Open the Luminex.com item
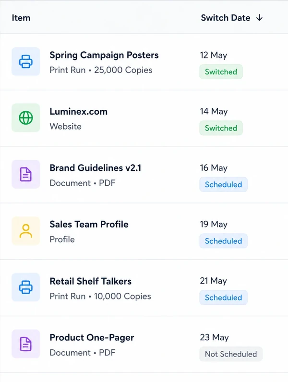288x382 pixels. [78, 112]
